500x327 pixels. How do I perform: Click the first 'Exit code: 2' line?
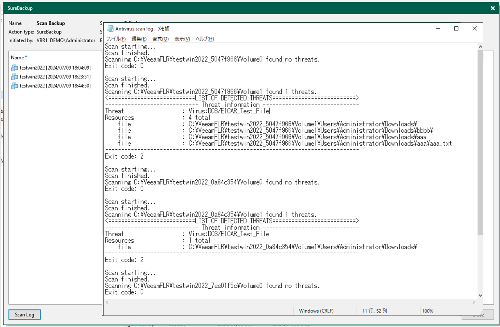pos(124,156)
